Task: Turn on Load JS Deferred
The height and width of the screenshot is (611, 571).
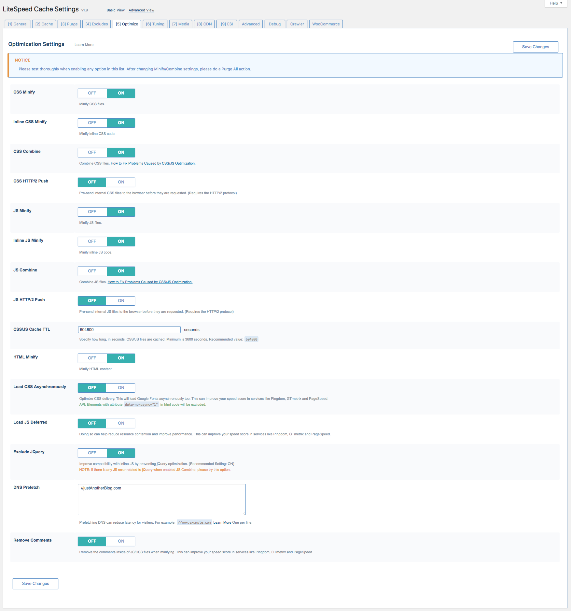Action: coord(121,423)
